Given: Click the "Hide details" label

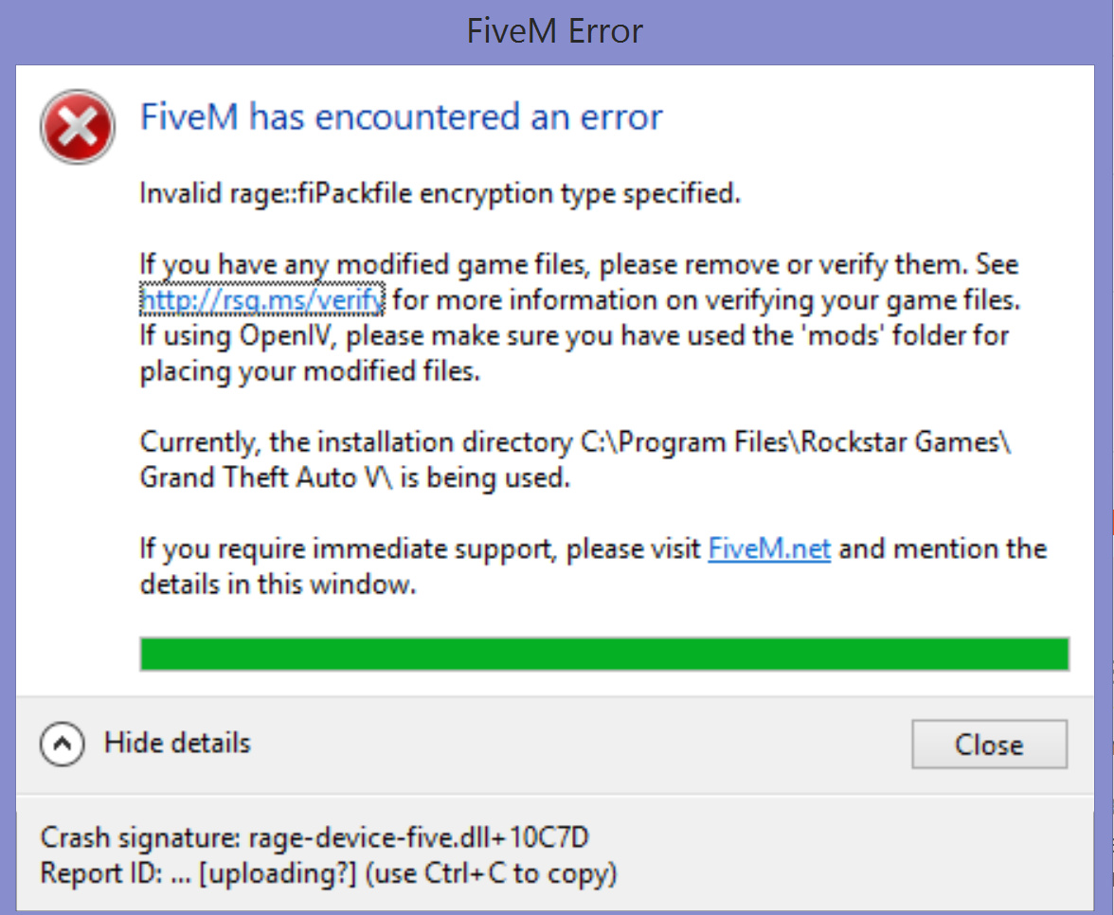Looking at the screenshot, I should point(178,743).
